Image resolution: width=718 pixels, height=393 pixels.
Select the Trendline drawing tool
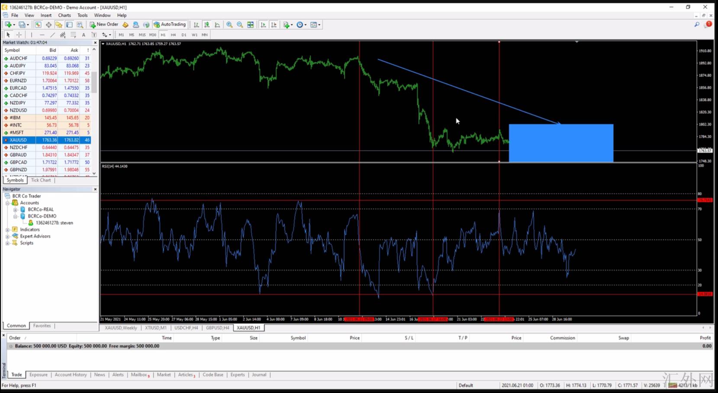[52, 35]
